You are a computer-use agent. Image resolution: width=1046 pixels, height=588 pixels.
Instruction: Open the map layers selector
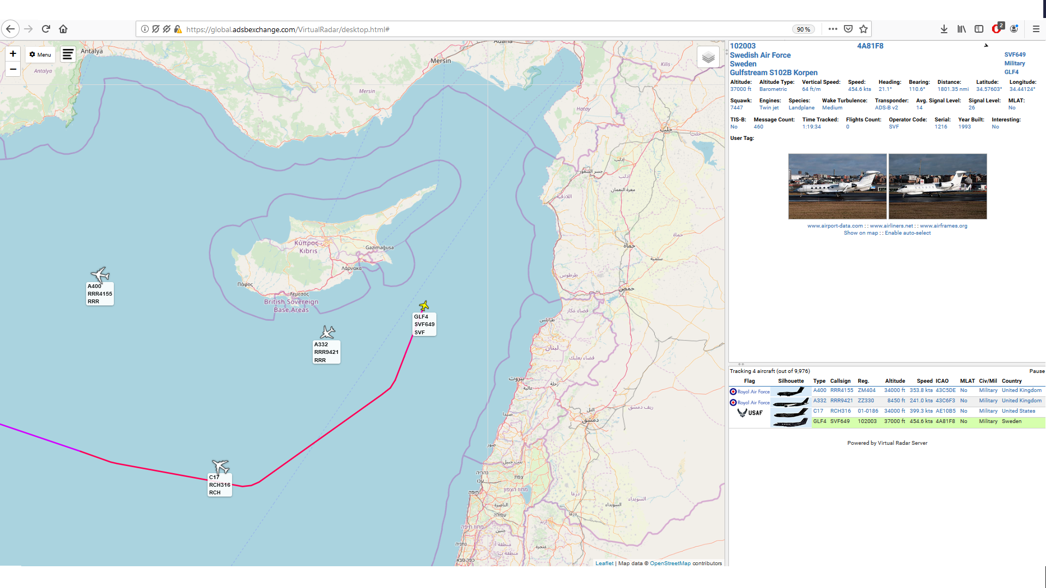click(x=708, y=57)
